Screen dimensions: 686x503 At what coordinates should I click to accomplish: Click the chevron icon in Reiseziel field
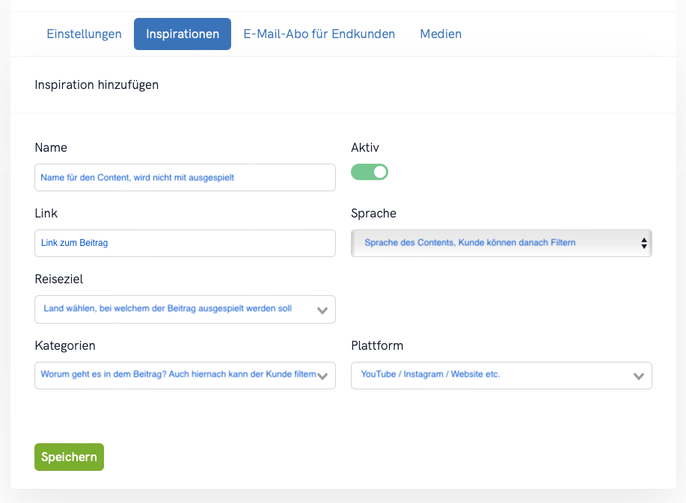pos(322,311)
